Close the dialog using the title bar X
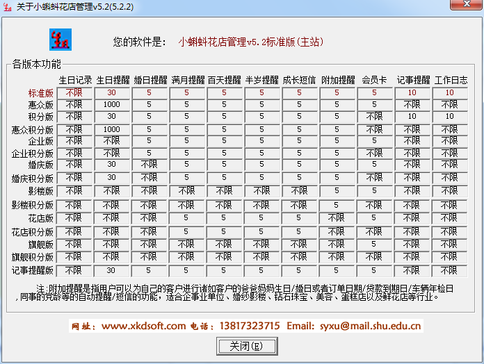 pyautogui.click(x=462, y=6)
